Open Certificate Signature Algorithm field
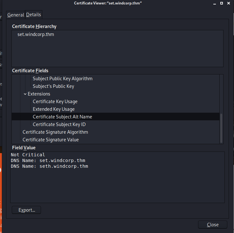This screenshot has height=233, width=234. (55, 132)
